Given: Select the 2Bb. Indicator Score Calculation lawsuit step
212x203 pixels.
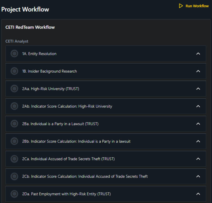Looking at the screenshot, I should [76, 141].
